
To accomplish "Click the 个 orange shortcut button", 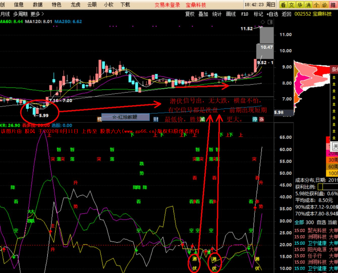I will (x=316, y=5).
